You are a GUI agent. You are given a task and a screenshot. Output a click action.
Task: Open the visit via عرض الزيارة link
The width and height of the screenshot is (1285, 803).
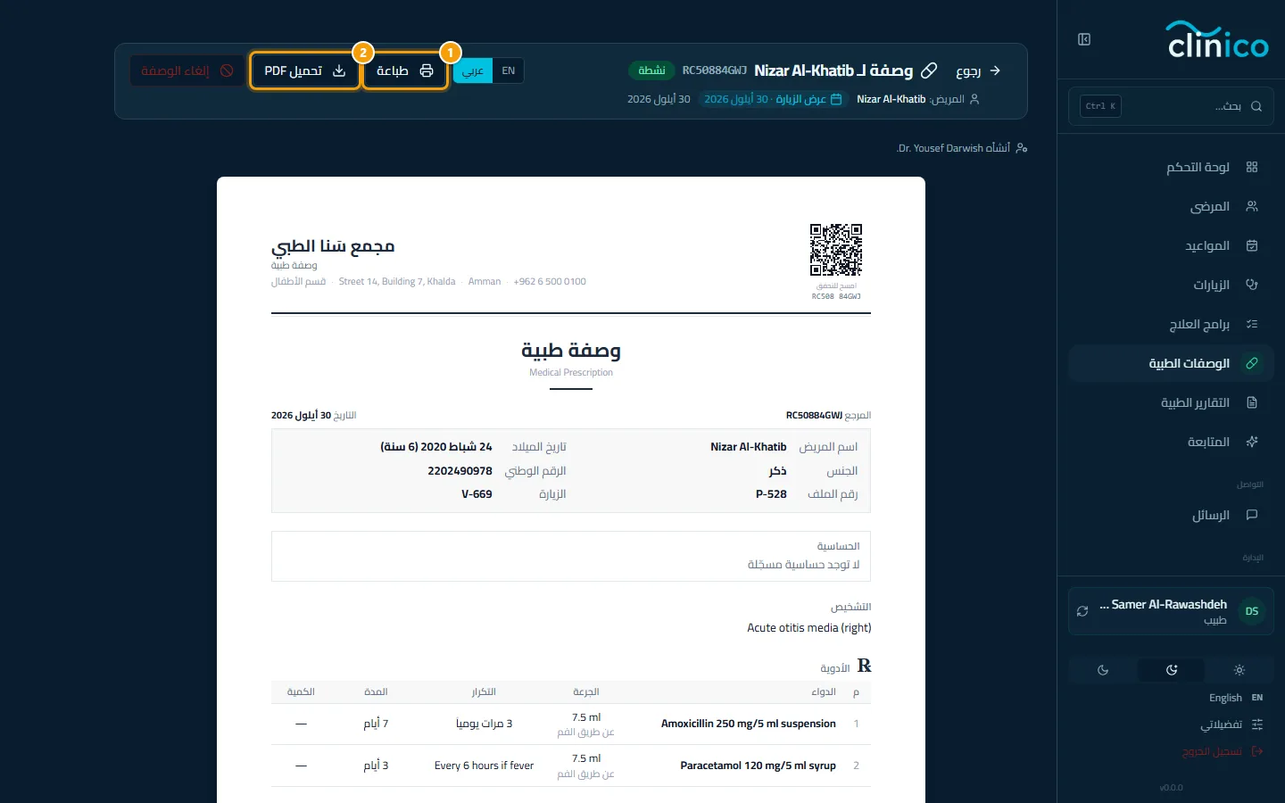(x=773, y=99)
